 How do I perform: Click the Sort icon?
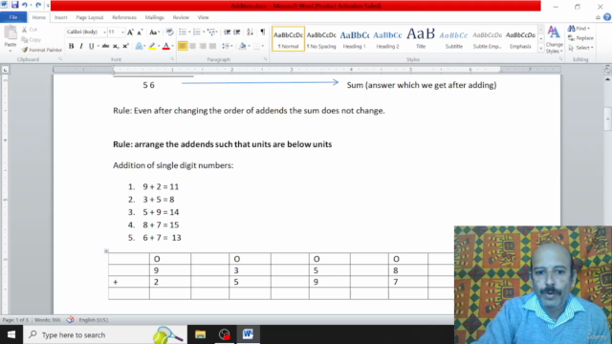coord(250,32)
